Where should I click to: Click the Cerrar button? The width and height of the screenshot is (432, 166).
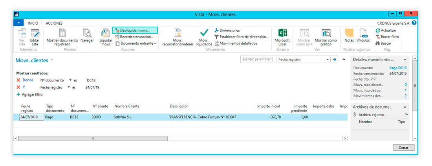tap(403, 148)
